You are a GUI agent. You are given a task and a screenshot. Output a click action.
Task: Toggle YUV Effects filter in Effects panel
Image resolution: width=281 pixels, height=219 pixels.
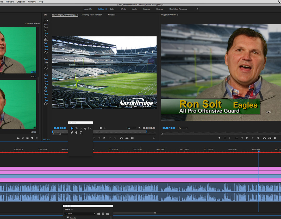click(108, 214)
